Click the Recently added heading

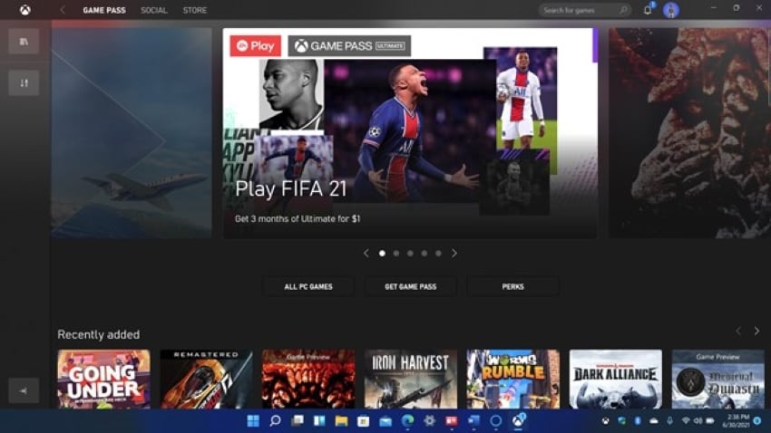[98, 334]
